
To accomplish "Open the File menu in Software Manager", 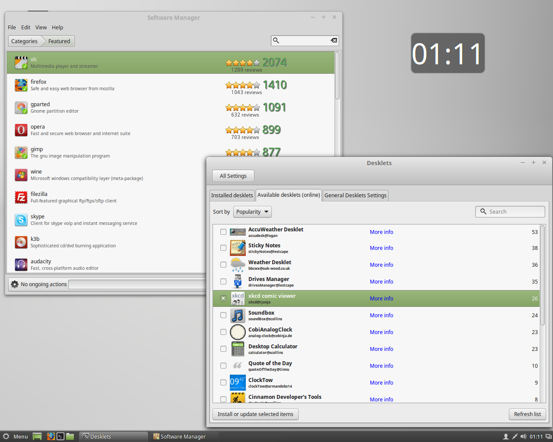I will pyautogui.click(x=12, y=27).
